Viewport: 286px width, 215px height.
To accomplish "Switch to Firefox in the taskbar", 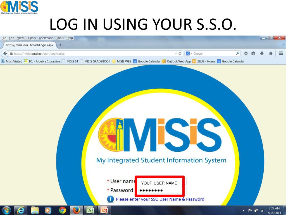I will tap(77, 211).
